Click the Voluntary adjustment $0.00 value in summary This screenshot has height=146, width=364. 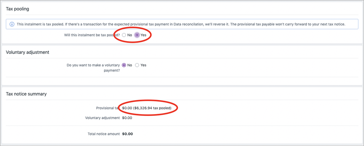(x=127, y=118)
